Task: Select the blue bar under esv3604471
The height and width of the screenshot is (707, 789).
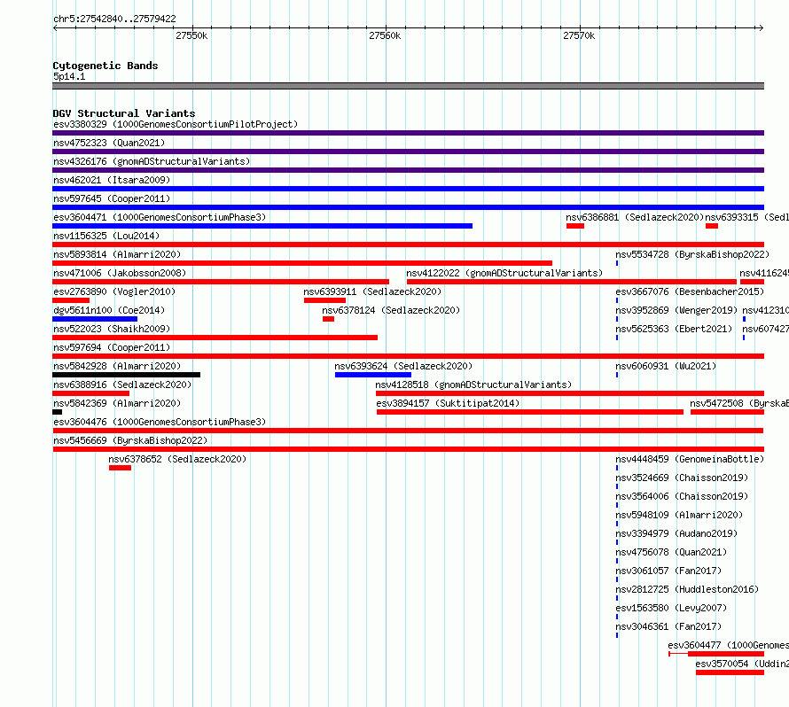Action: point(262,226)
